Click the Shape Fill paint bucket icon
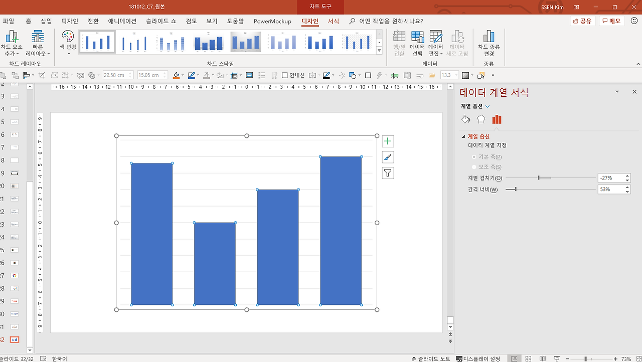 [x=176, y=75]
